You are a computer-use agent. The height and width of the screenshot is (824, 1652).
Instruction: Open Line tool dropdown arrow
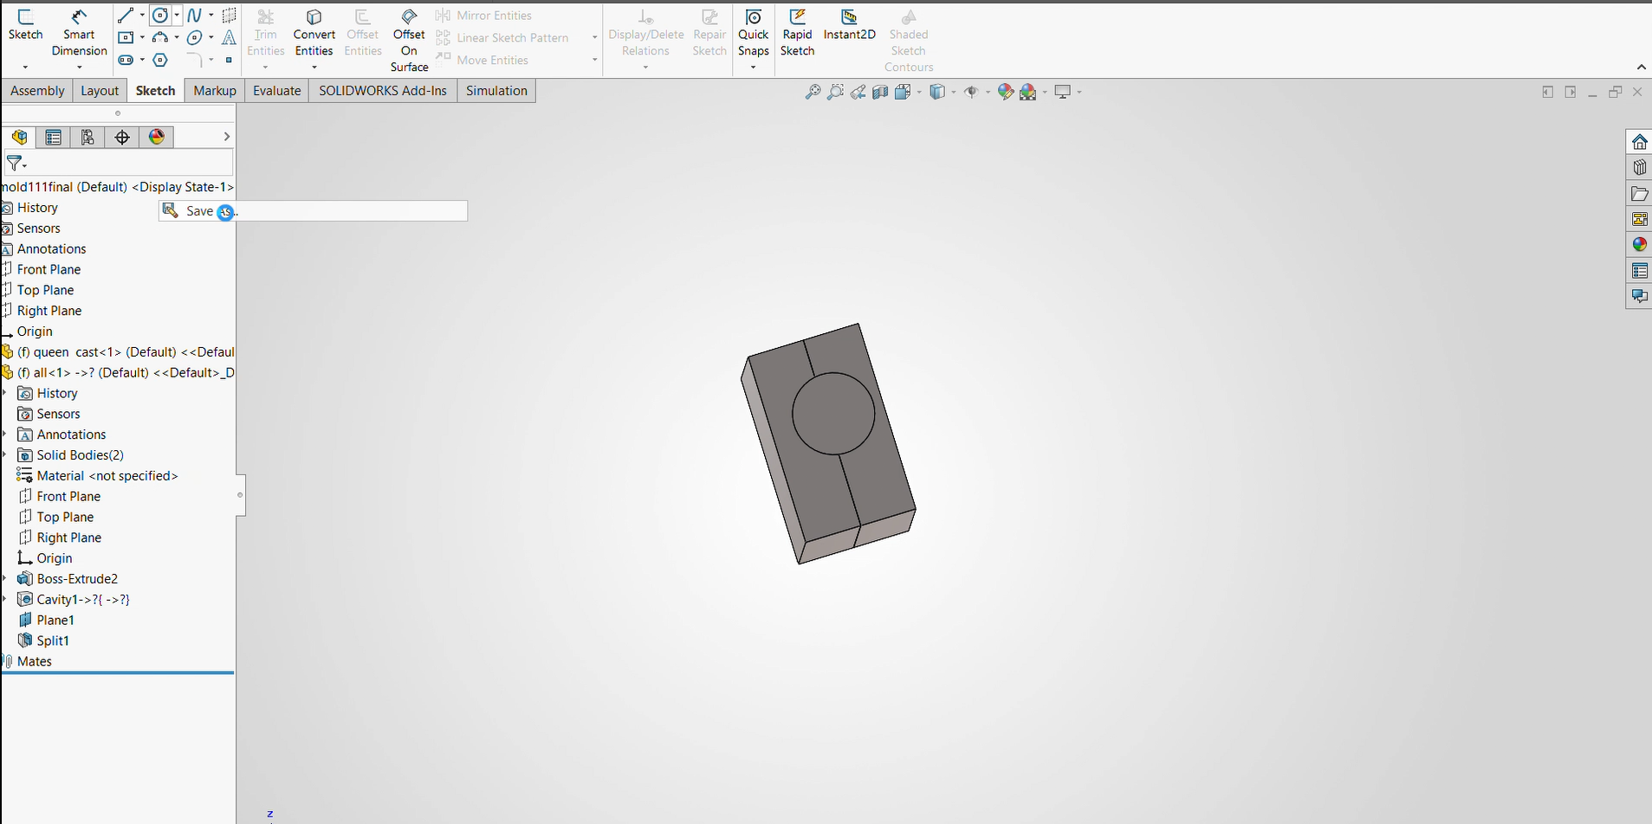(x=142, y=15)
